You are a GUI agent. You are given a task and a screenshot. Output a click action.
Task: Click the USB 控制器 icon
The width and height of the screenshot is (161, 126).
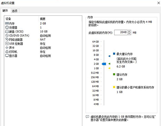click(7, 44)
